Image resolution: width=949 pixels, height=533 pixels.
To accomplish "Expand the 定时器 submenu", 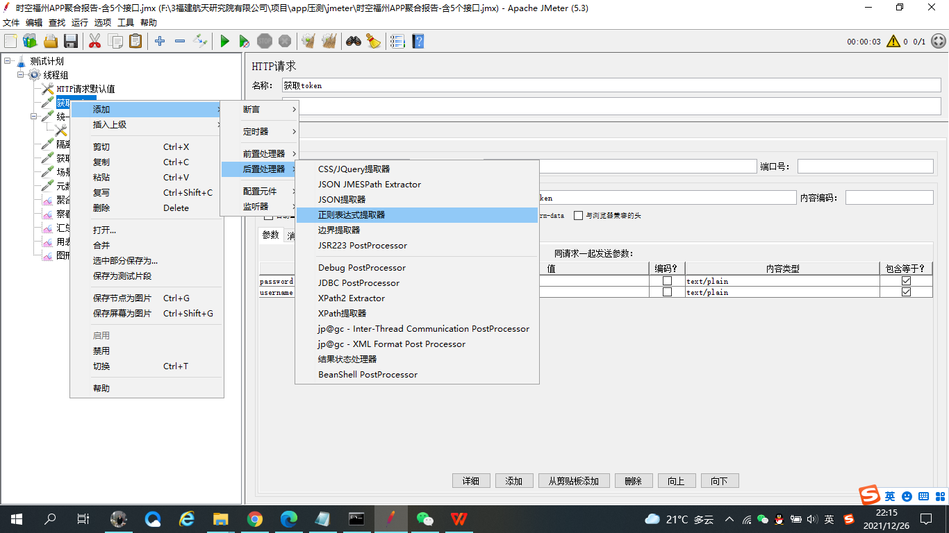I will (x=260, y=132).
